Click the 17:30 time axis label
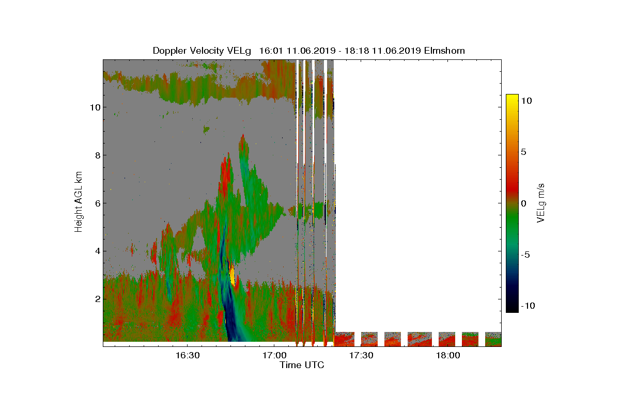The image size is (620, 413). [361, 356]
